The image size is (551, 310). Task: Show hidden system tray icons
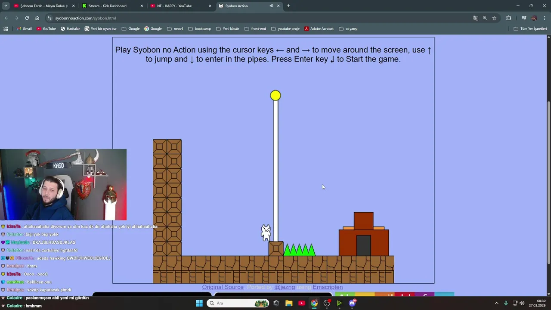[x=496, y=303]
